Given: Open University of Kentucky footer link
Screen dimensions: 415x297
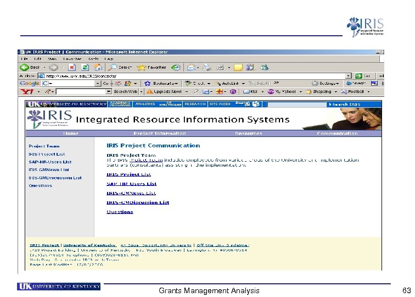Looking at the screenshot, I should pos(89,245).
